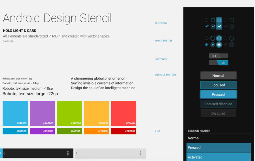Turn off the ON switch

[218, 63]
